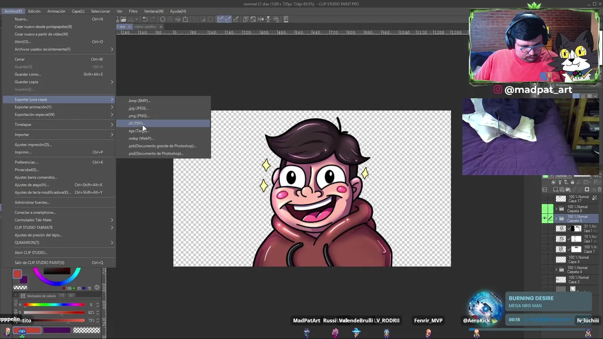Image resolution: width=603 pixels, height=339 pixels.
Task: Click the smartphone icon in the toolbar
Action: (286, 19)
